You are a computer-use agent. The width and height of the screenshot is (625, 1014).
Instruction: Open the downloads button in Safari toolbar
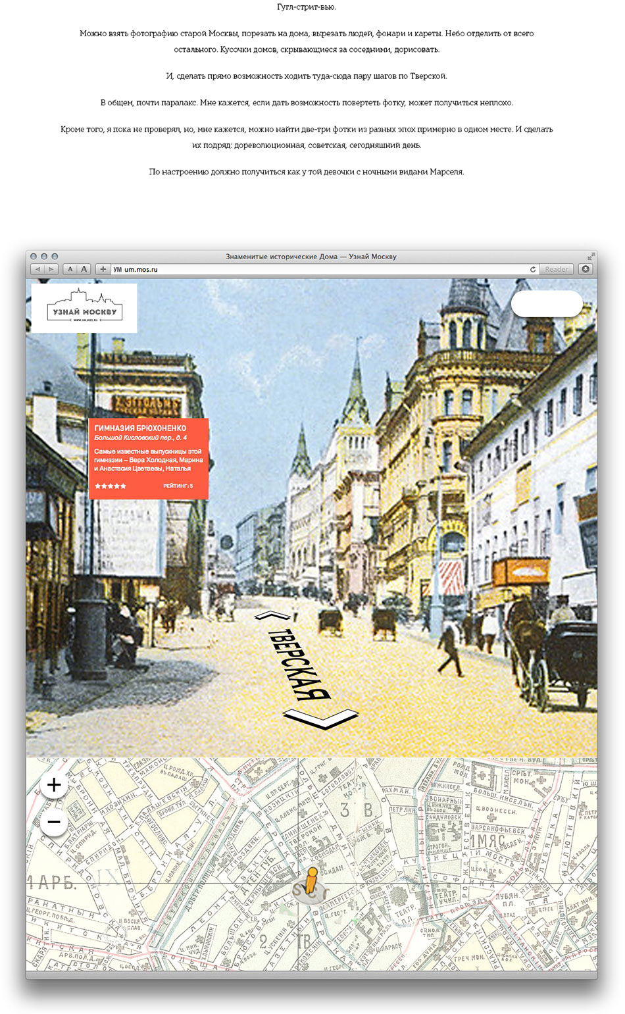coord(585,269)
